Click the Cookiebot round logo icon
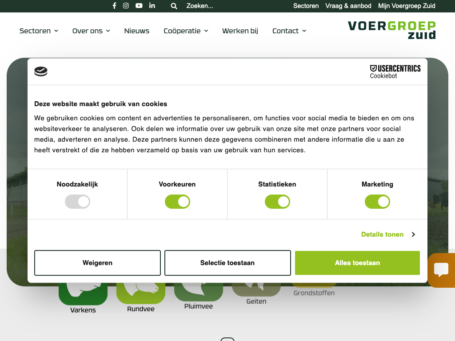 pos(41,71)
